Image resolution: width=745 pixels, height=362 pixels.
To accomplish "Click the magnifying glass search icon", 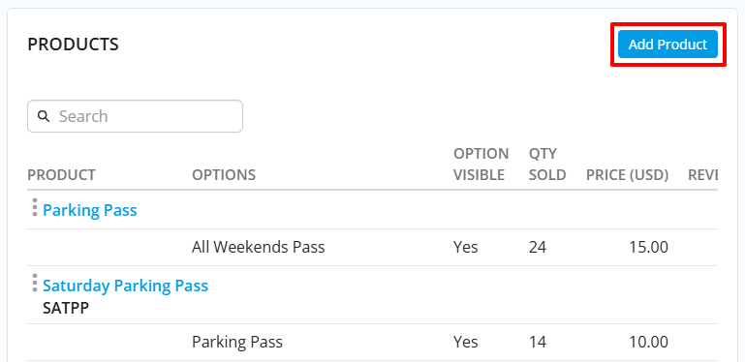I will 44,116.
